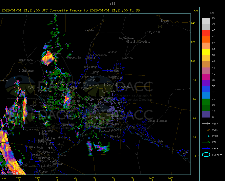Screen dimensions: 225x181
Task: Click the 'Mirador' map label
Action: pos(115,136)
